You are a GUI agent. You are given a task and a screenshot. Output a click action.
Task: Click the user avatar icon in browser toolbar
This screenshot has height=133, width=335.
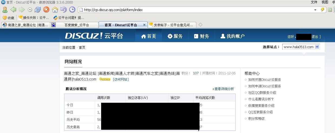(5, 10)
